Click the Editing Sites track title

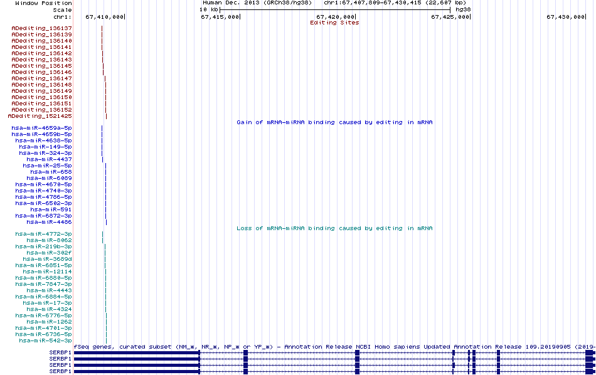coord(334,23)
